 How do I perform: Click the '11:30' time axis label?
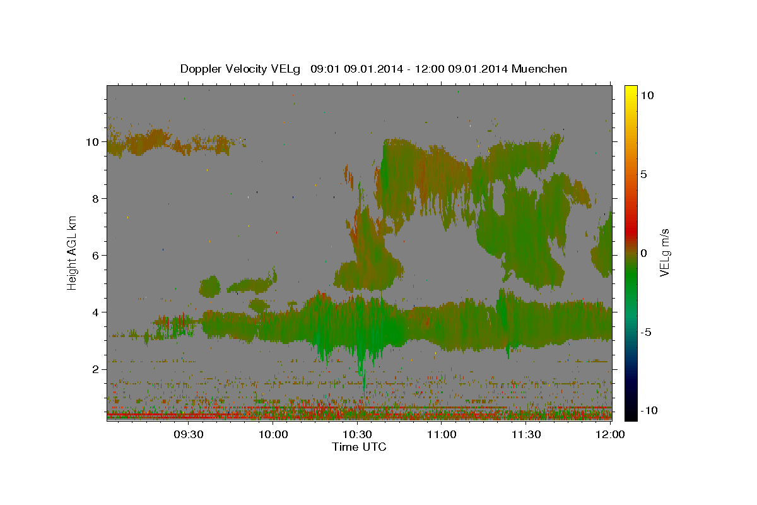coord(526,435)
